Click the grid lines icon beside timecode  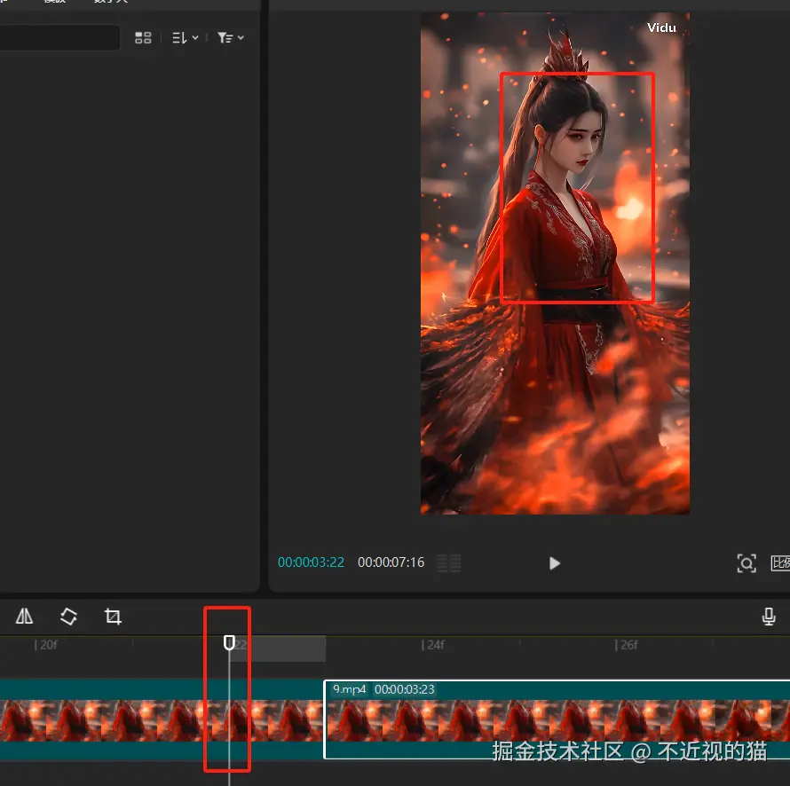click(x=448, y=563)
